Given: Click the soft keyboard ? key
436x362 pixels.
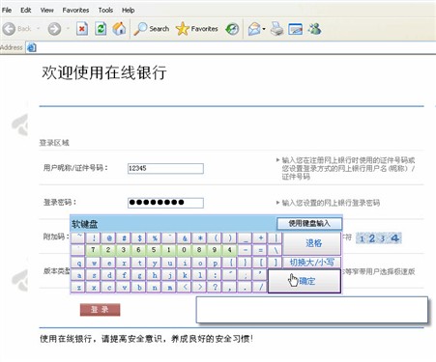Looking at the screenshot, I should (x=216, y=287).
